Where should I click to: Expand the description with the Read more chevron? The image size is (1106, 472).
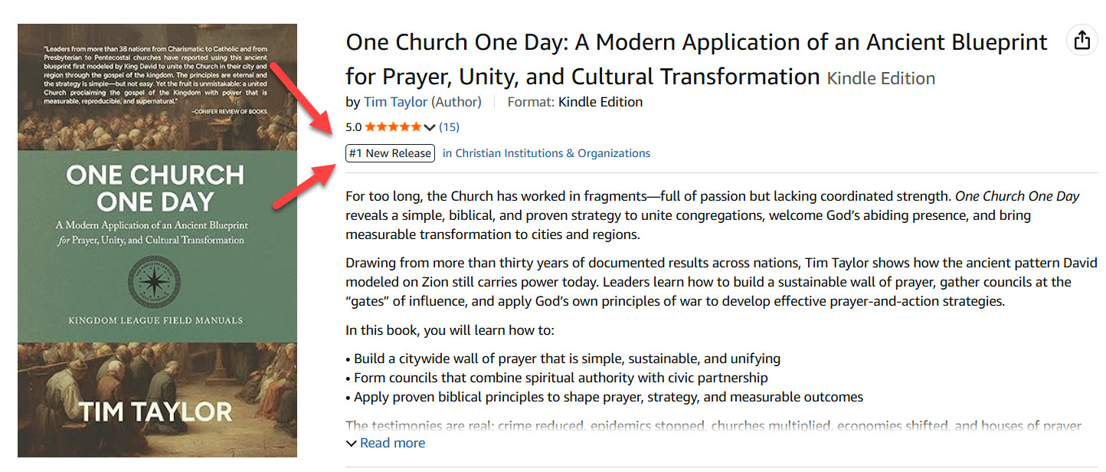click(352, 444)
